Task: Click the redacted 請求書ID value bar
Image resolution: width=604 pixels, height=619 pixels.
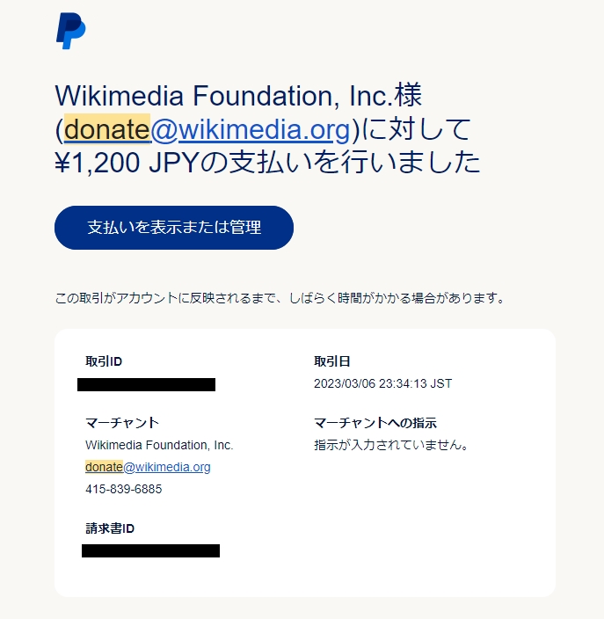Action: [151, 550]
